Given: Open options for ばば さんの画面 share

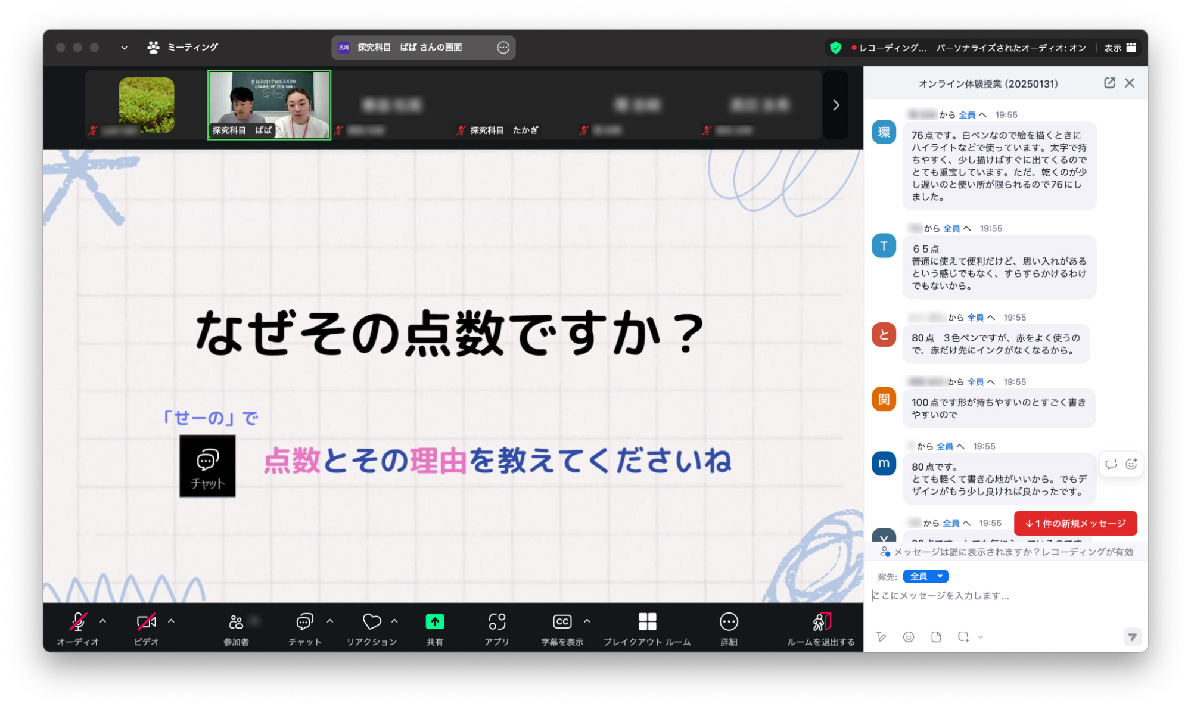Looking at the screenshot, I should [503, 48].
